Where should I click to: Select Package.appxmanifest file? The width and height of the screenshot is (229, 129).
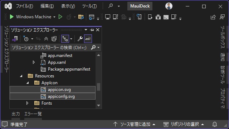69,69
